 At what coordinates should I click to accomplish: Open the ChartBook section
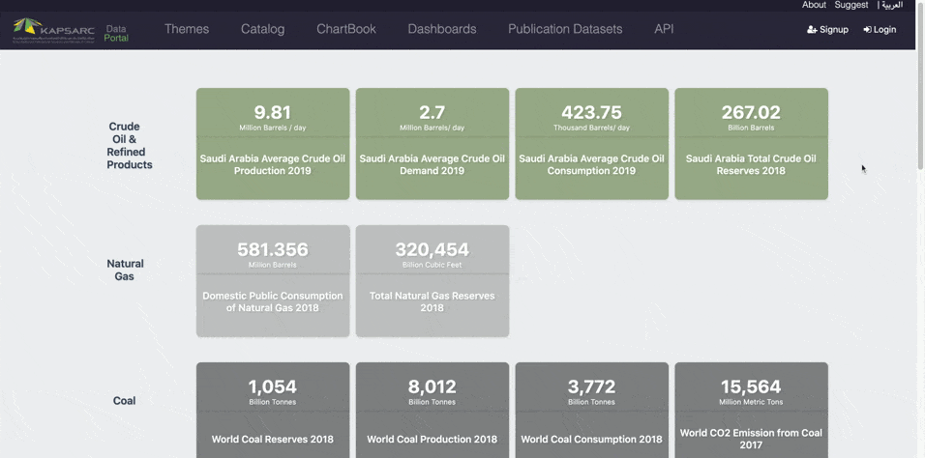pos(345,29)
